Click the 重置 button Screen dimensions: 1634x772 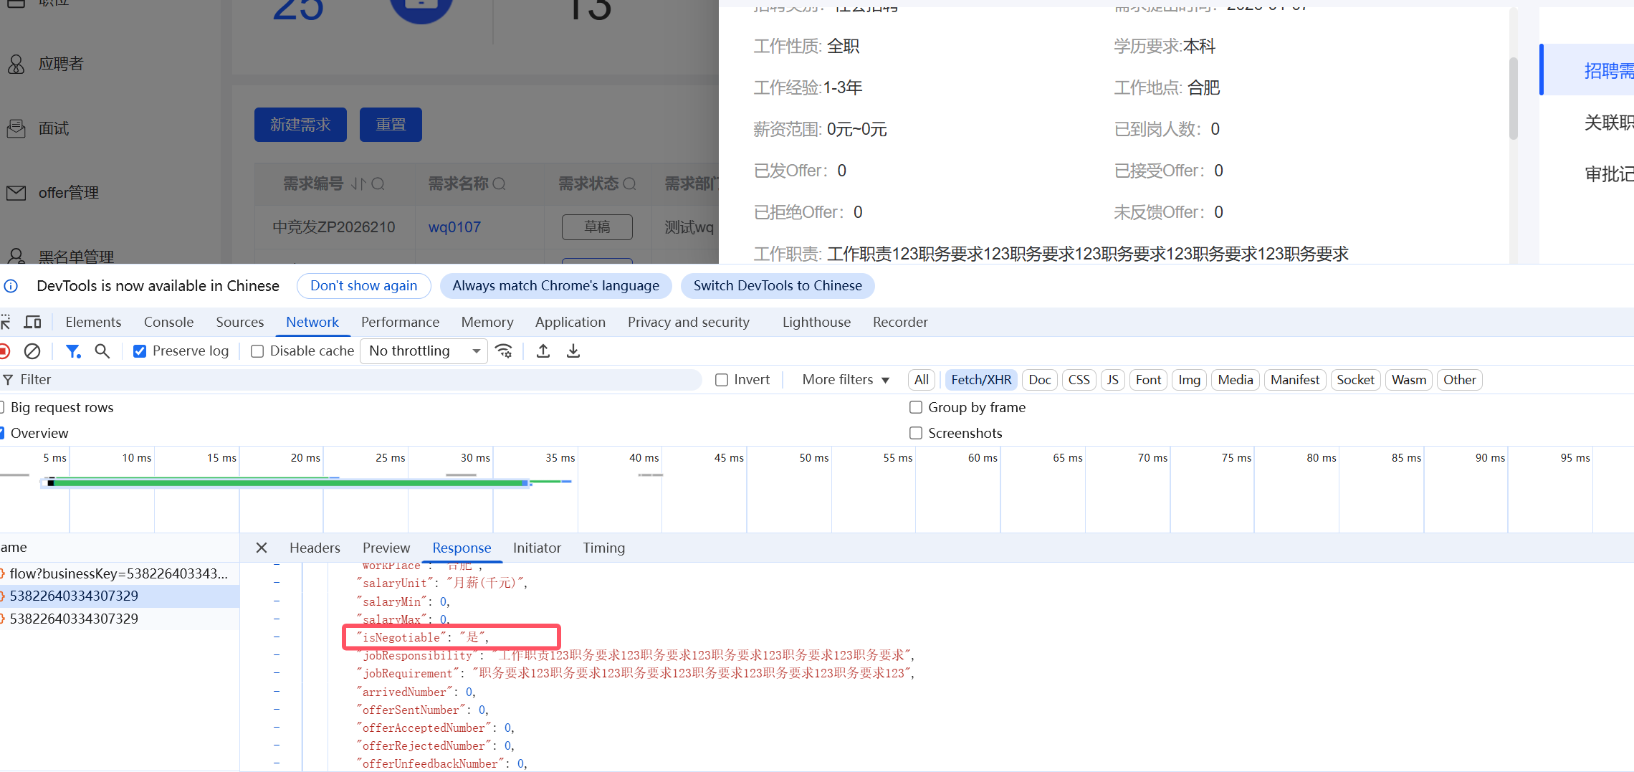pyautogui.click(x=391, y=125)
